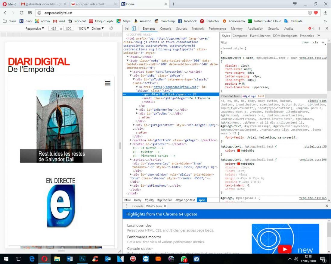Open the Opera Menú button
The image size is (331, 264).
coord(9,4)
